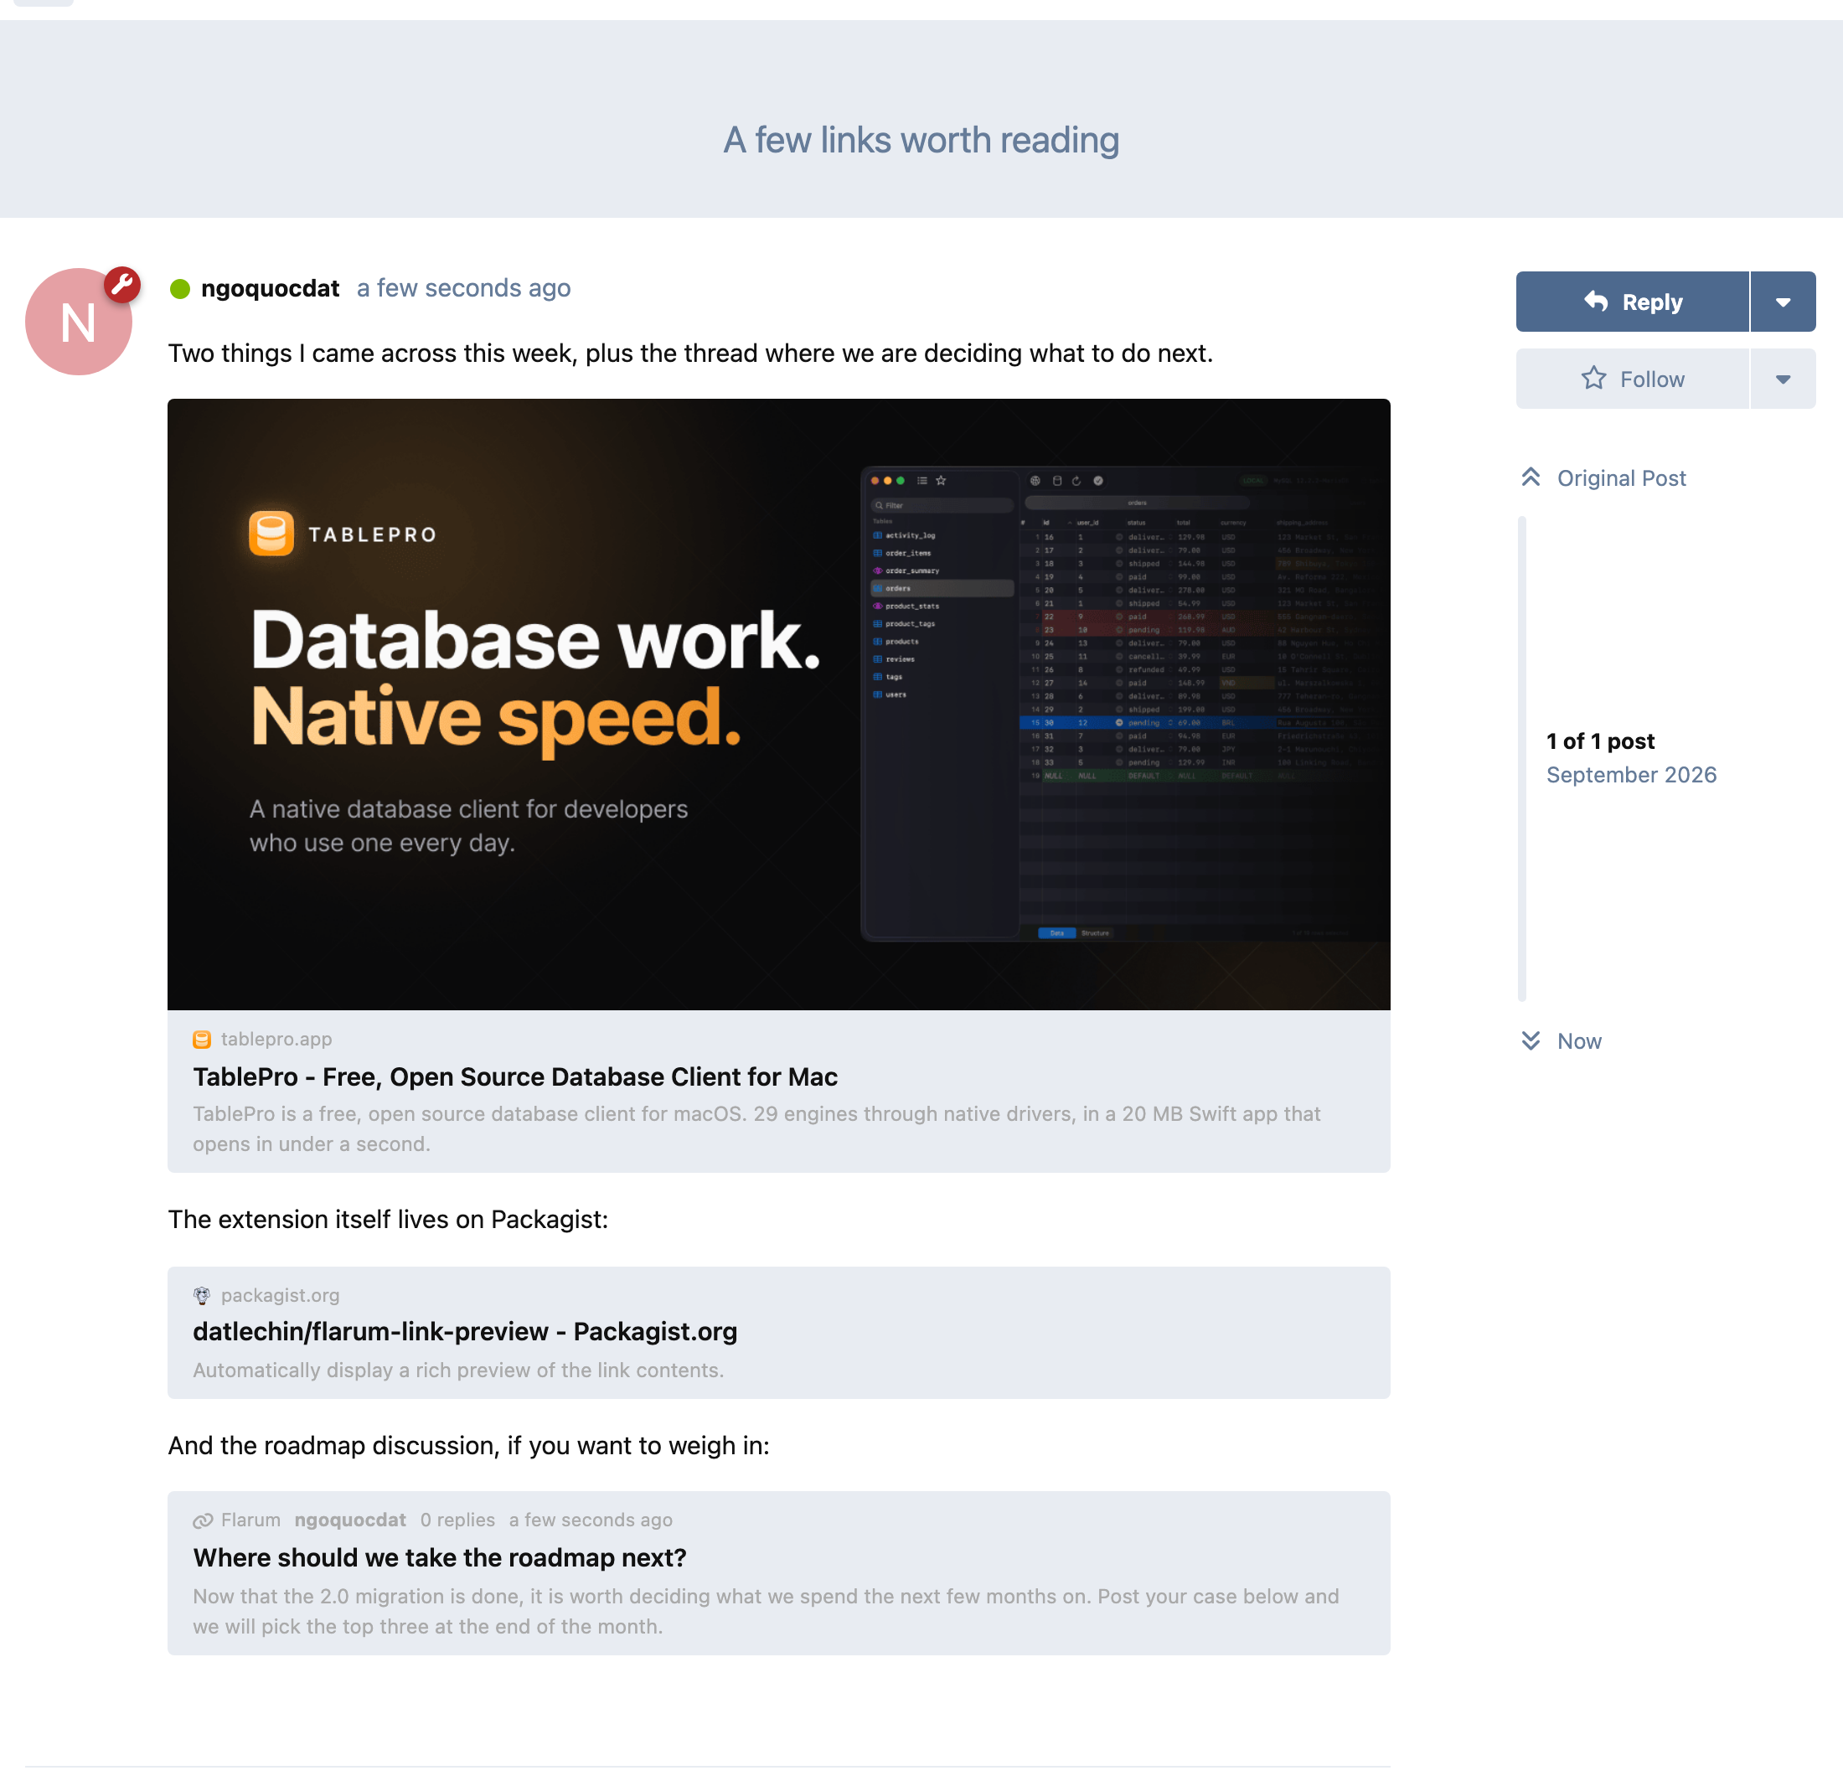Jump to Now in the post scrubber
Image resolution: width=1843 pixels, height=1786 pixels.
click(1561, 1041)
